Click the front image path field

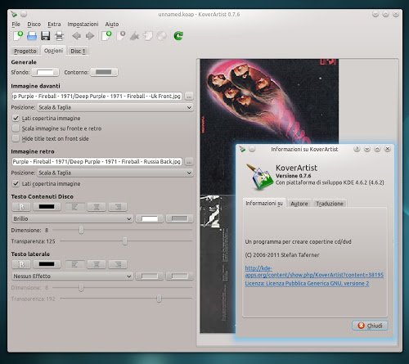coord(97,96)
